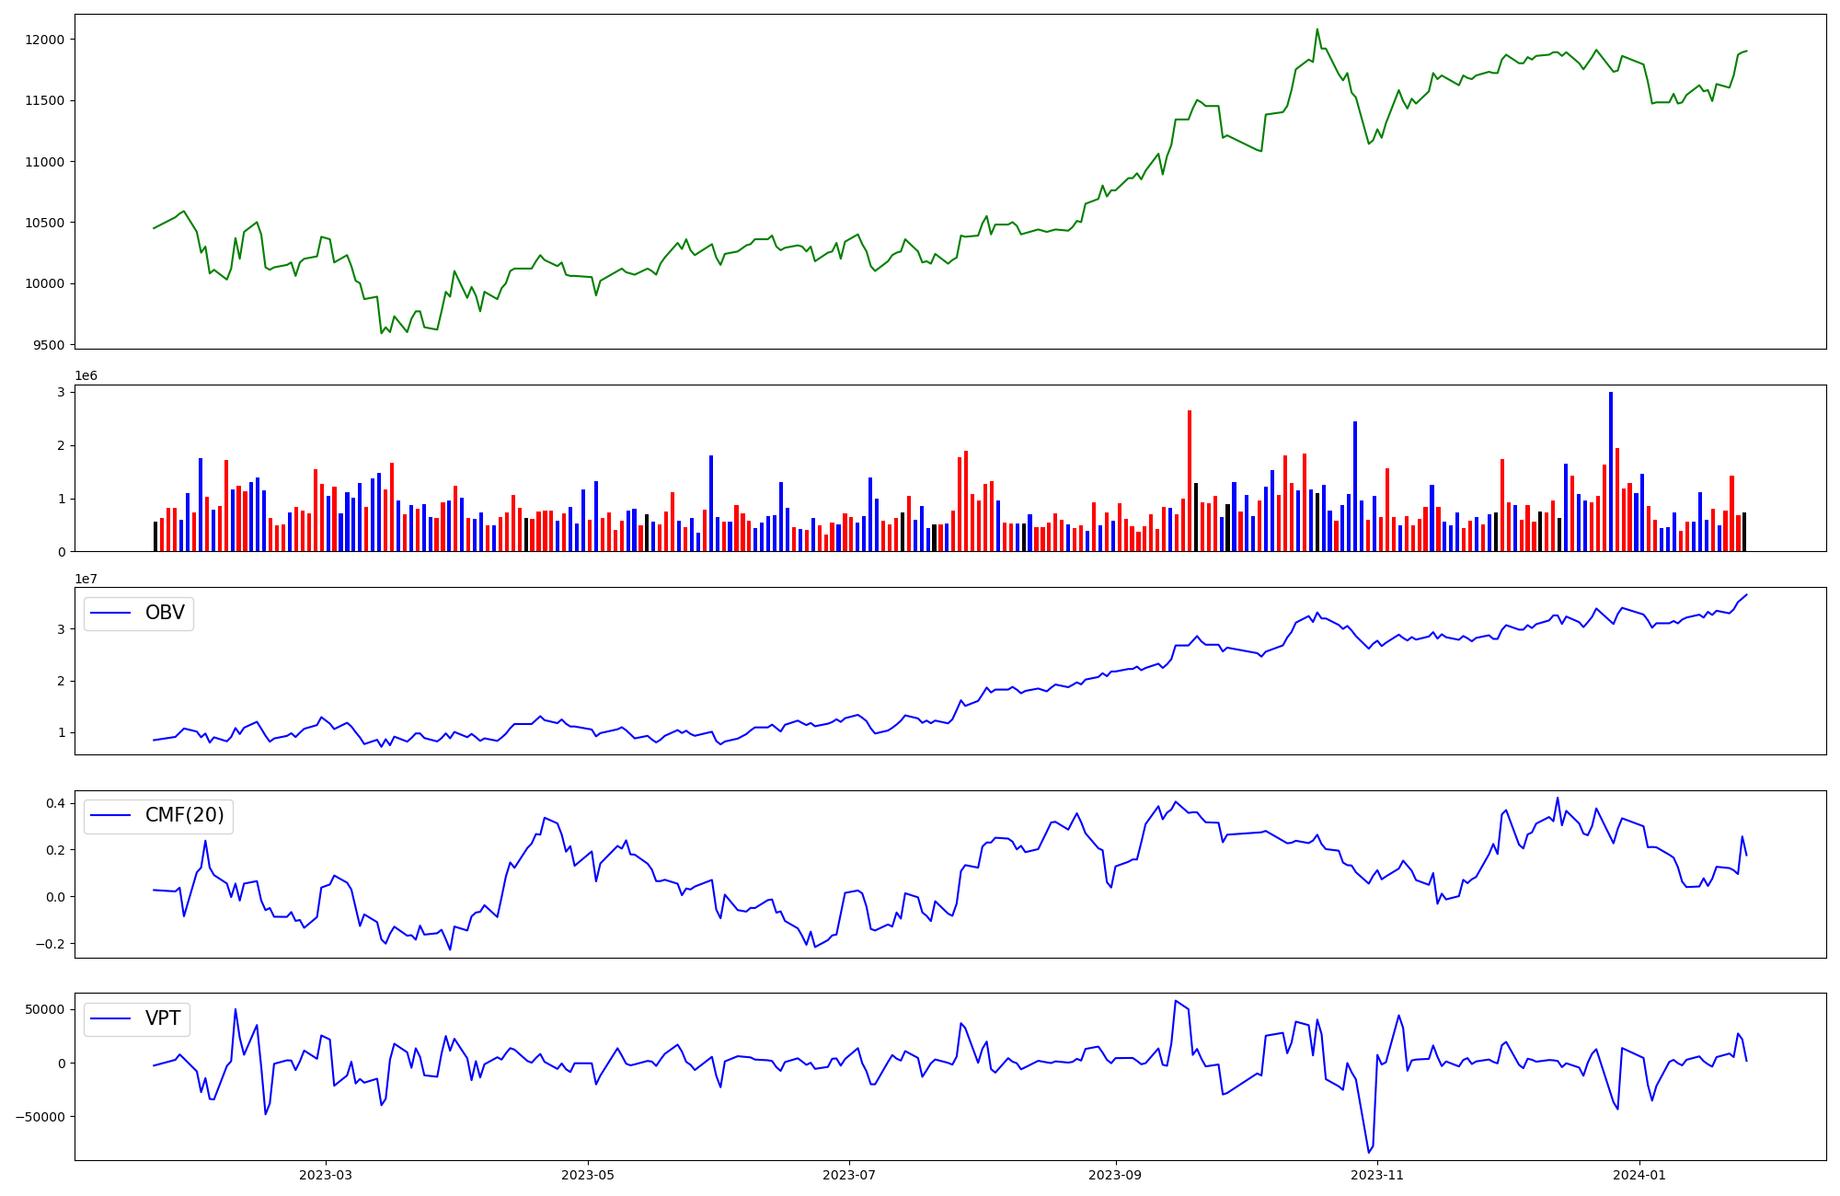Click the 1e6 scale label above the volume chart
Viewport: 1840px width, 1196px height.
pyautogui.click(x=86, y=376)
